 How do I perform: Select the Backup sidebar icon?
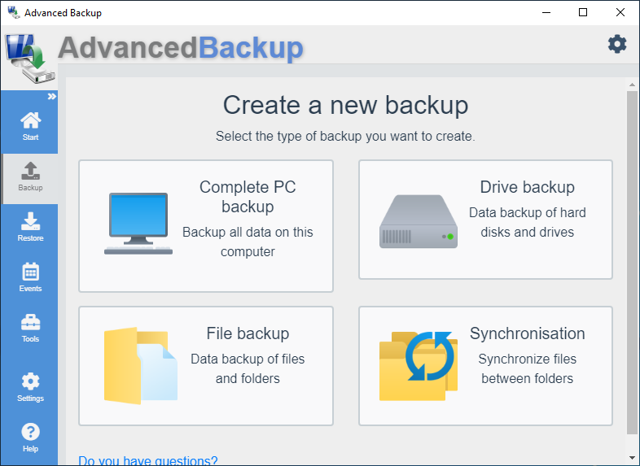(x=30, y=176)
